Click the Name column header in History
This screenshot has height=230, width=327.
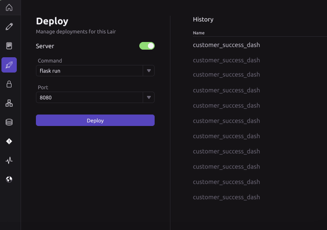point(199,33)
